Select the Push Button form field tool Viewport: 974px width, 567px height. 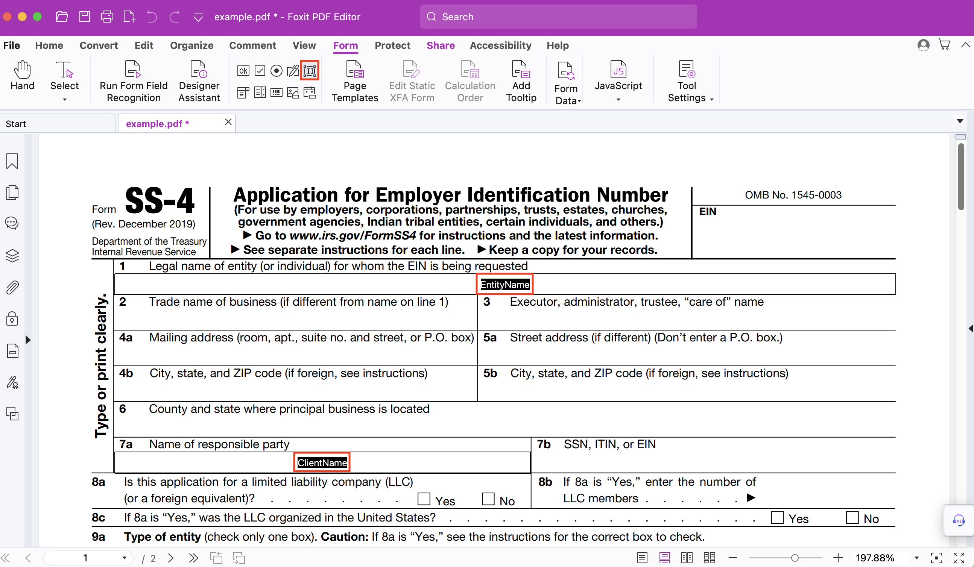pos(243,71)
